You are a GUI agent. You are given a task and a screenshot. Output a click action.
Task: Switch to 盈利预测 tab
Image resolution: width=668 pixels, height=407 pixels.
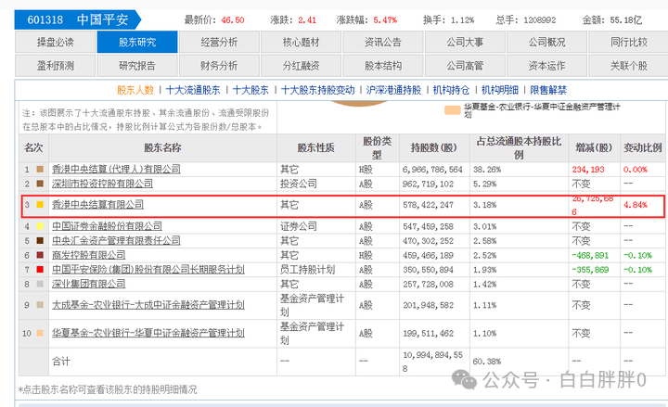(55, 66)
